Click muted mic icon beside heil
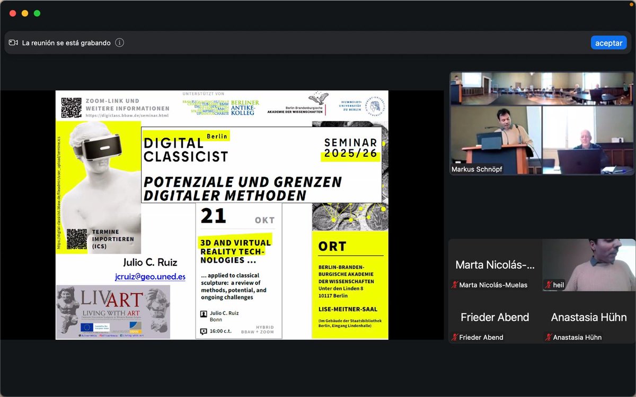Image resolution: width=636 pixels, height=397 pixels. coord(547,285)
